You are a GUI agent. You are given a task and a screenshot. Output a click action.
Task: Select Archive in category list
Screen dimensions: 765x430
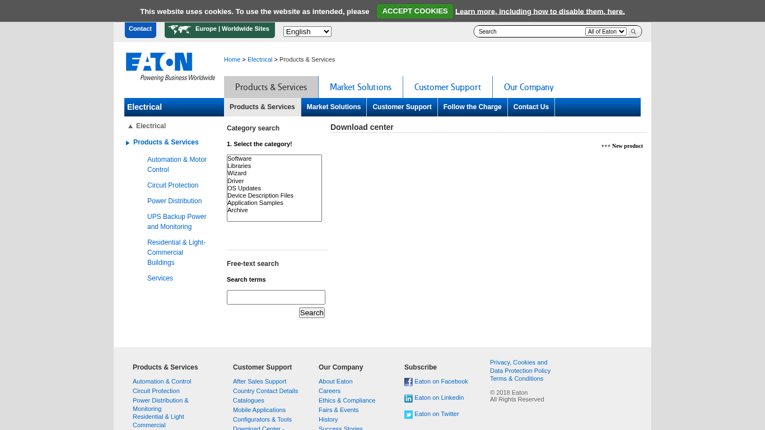(274, 210)
